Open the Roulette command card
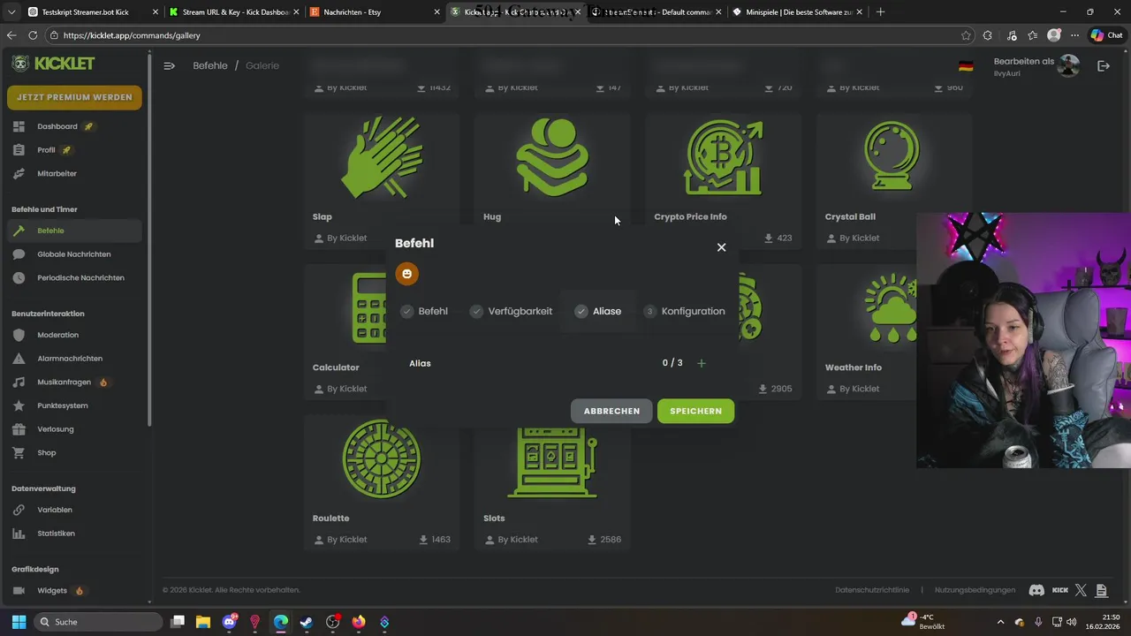The image size is (1131, 636). point(381,482)
